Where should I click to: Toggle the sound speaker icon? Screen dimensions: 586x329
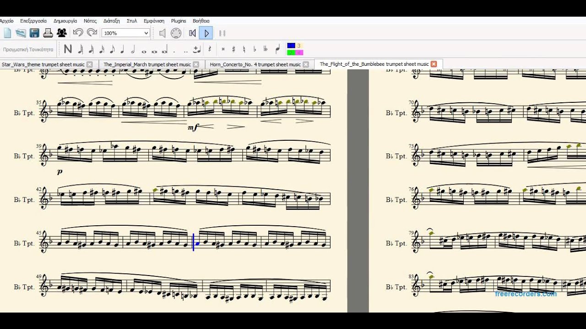pos(162,33)
